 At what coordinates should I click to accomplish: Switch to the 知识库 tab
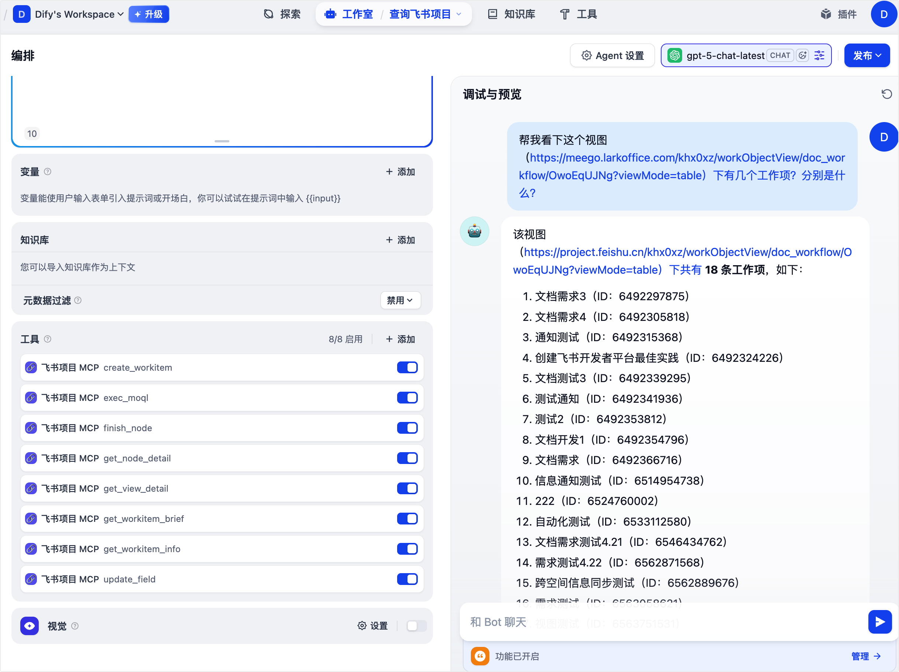click(x=511, y=14)
